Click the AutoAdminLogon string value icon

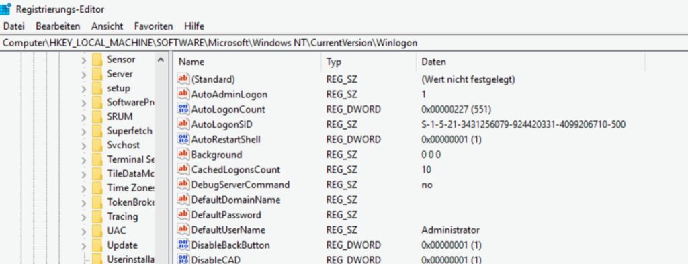click(x=183, y=94)
